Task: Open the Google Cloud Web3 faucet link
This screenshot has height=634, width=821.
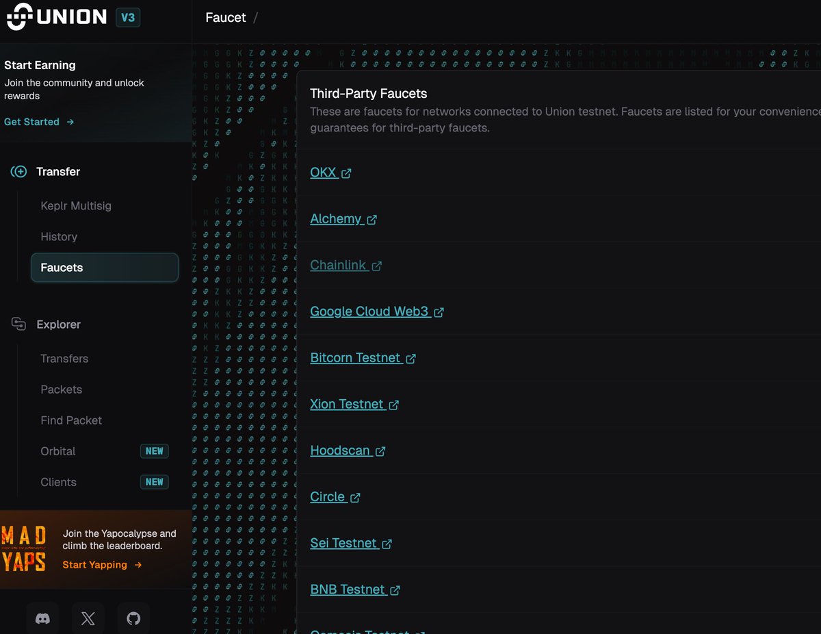Action: tap(369, 312)
